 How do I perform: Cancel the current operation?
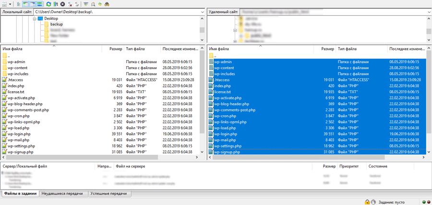coord(62,4)
